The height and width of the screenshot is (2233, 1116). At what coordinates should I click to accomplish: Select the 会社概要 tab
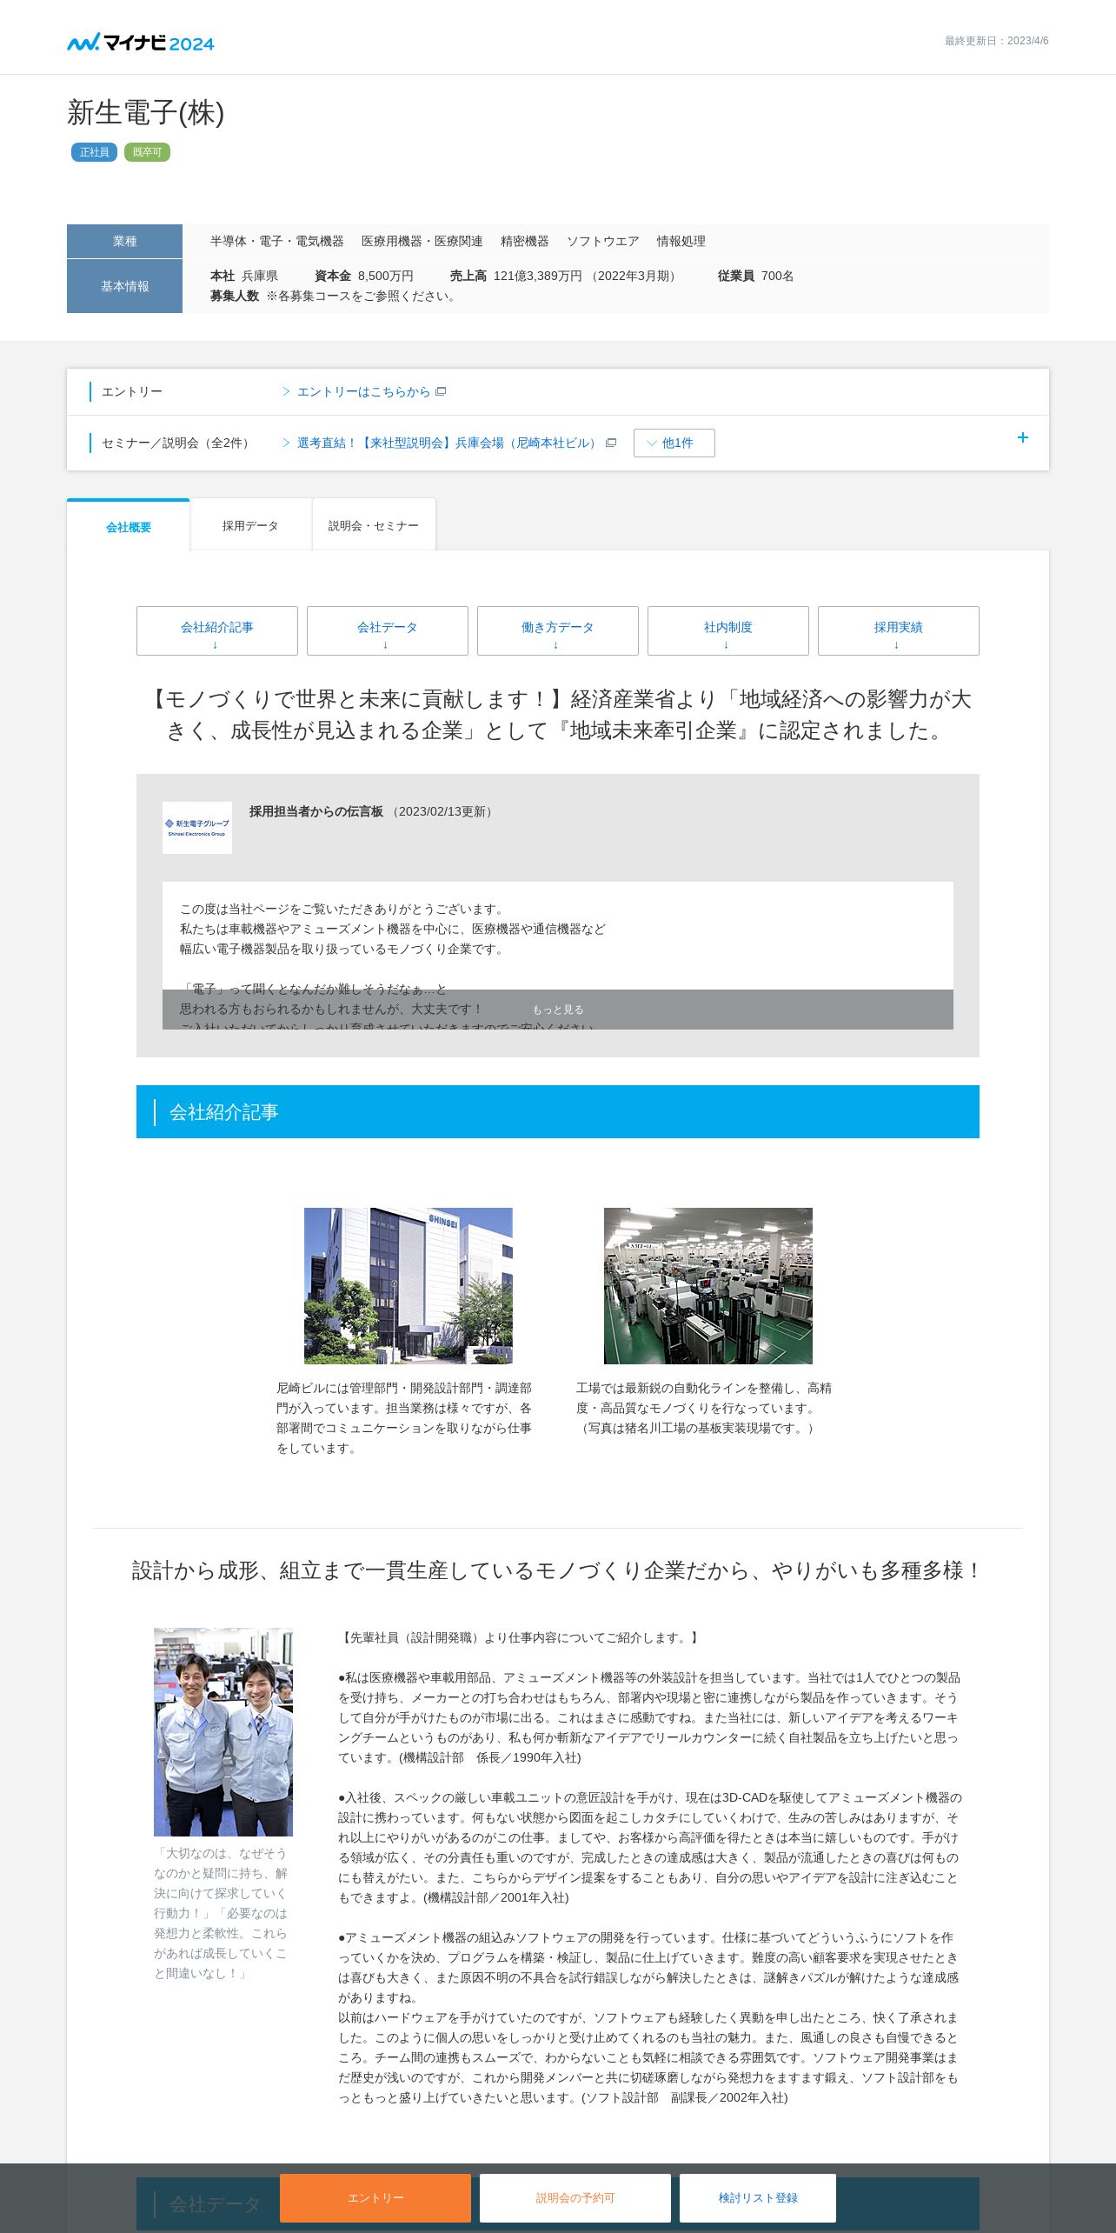[129, 526]
